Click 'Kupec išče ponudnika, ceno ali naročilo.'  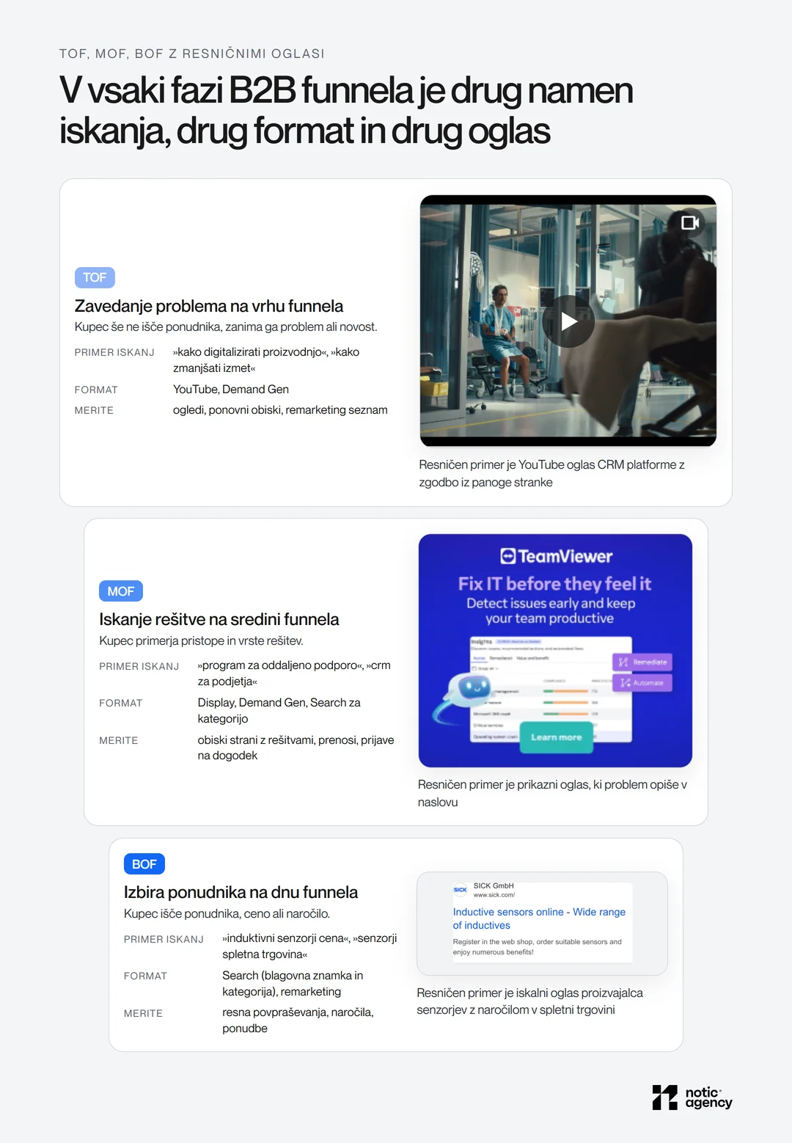coord(227,913)
